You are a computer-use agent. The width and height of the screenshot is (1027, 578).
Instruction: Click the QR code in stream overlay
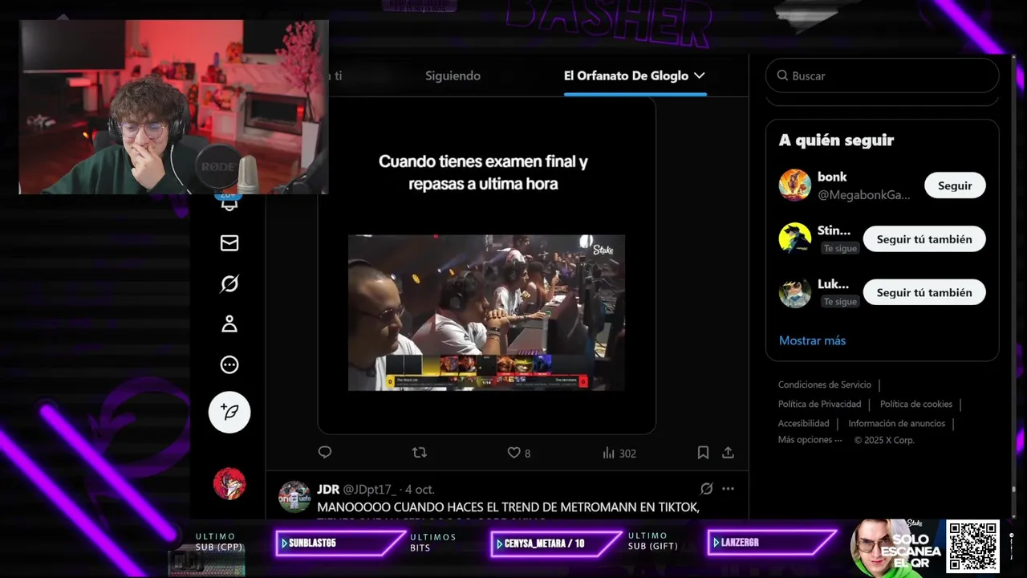point(972,546)
